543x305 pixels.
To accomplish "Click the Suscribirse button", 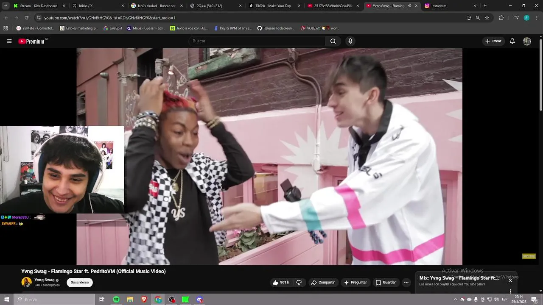I will point(80,283).
